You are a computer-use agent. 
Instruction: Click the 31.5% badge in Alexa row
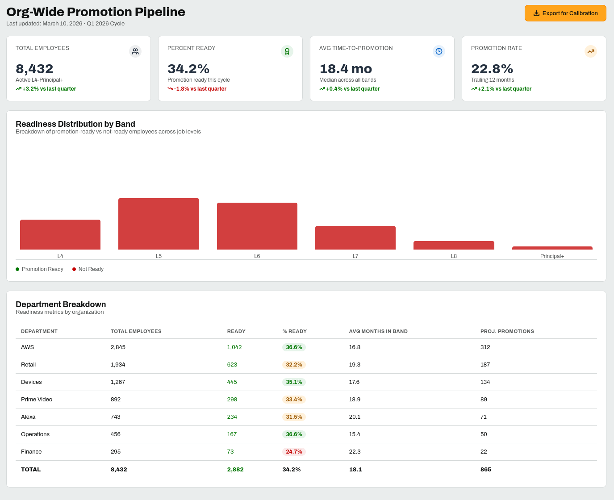pos(294,417)
